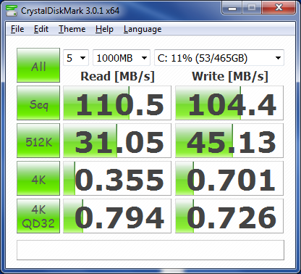301x274 pixels.
Task: Open the test count dropdown showing 5
Action: 76,58
